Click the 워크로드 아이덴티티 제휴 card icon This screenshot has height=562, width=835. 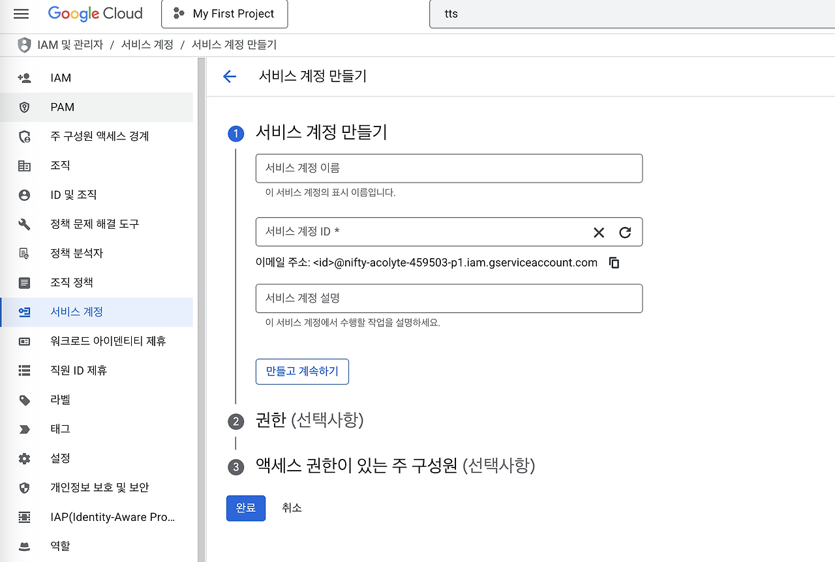click(x=25, y=341)
